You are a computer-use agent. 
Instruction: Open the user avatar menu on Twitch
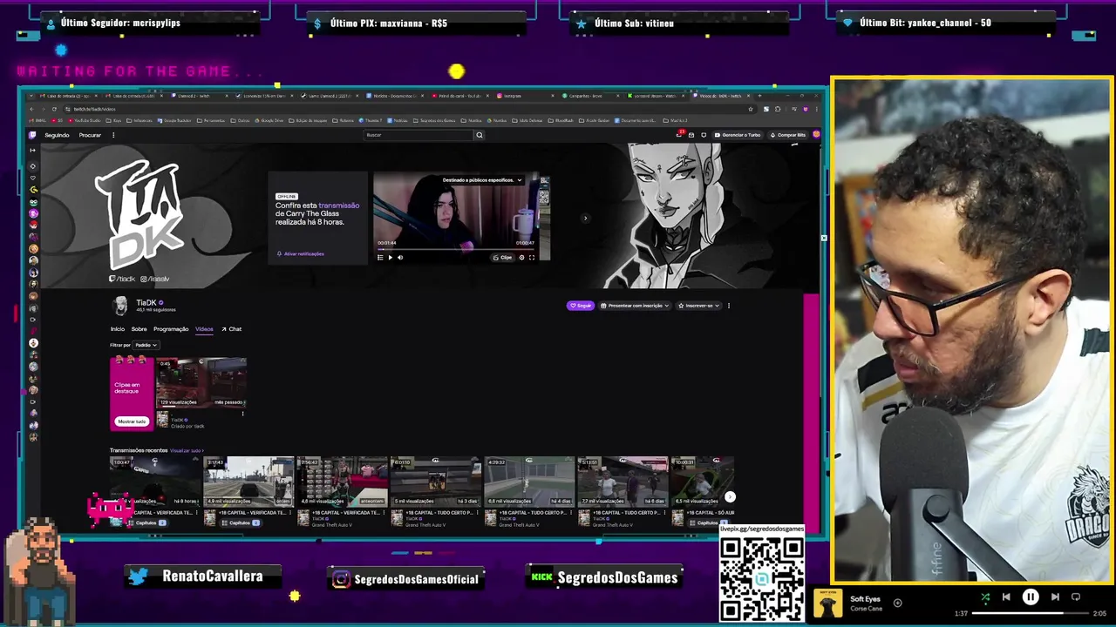(816, 135)
